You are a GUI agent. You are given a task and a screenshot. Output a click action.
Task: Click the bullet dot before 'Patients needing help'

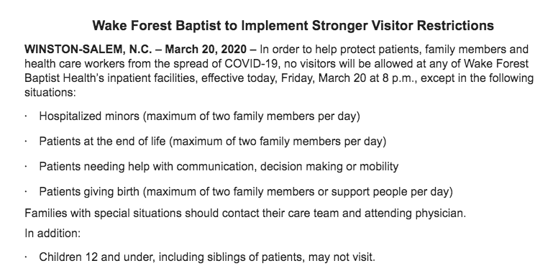(27, 167)
